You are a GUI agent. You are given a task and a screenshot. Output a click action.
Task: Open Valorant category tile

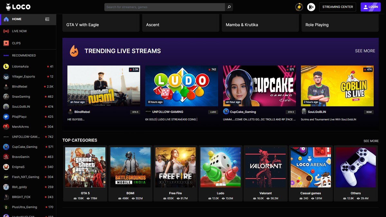[x=265, y=173]
